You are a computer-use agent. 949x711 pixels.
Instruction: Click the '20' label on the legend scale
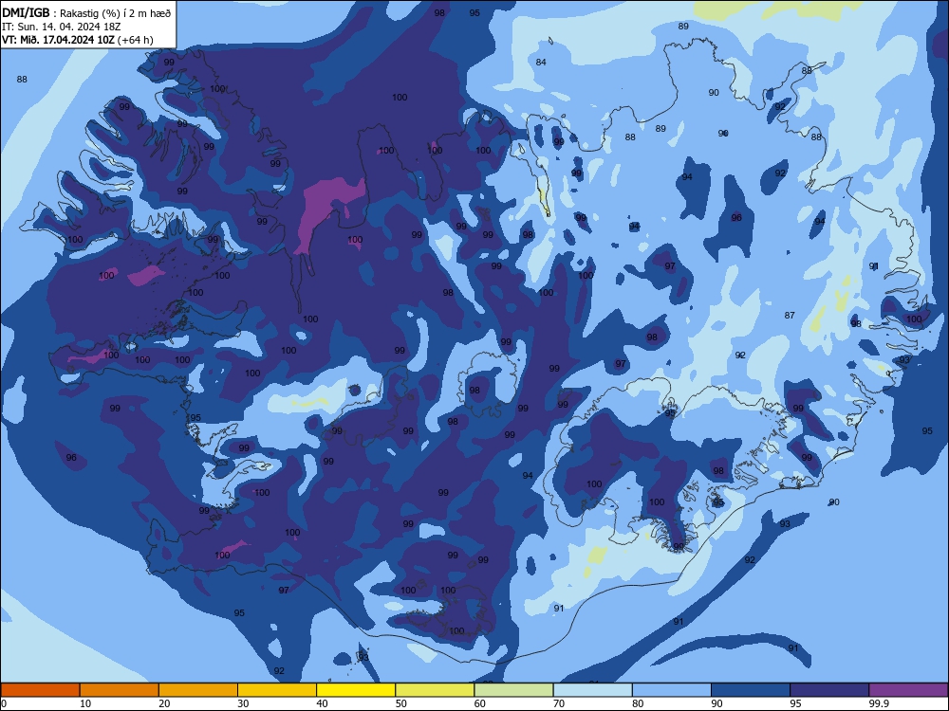(x=164, y=703)
